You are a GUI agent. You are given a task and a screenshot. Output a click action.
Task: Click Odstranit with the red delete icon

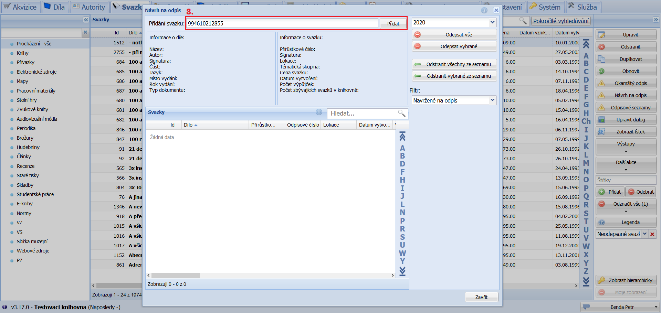pyautogui.click(x=626, y=47)
